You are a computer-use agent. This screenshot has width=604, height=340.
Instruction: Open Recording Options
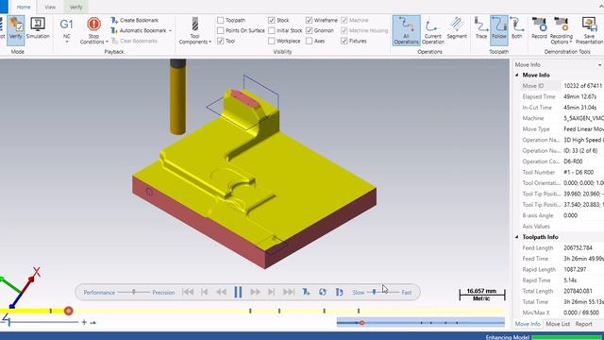point(561,30)
